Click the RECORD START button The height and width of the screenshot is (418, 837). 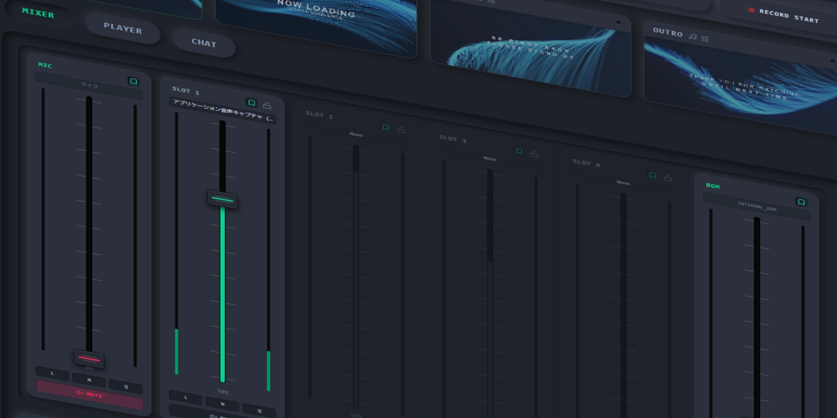pyautogui.click(x=785, y=16)
